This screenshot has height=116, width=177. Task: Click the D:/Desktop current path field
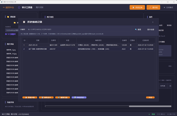[12, 30]
